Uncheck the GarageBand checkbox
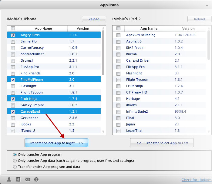 coord(13,112)
